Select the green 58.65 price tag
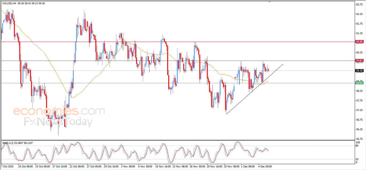 point(359,83)
